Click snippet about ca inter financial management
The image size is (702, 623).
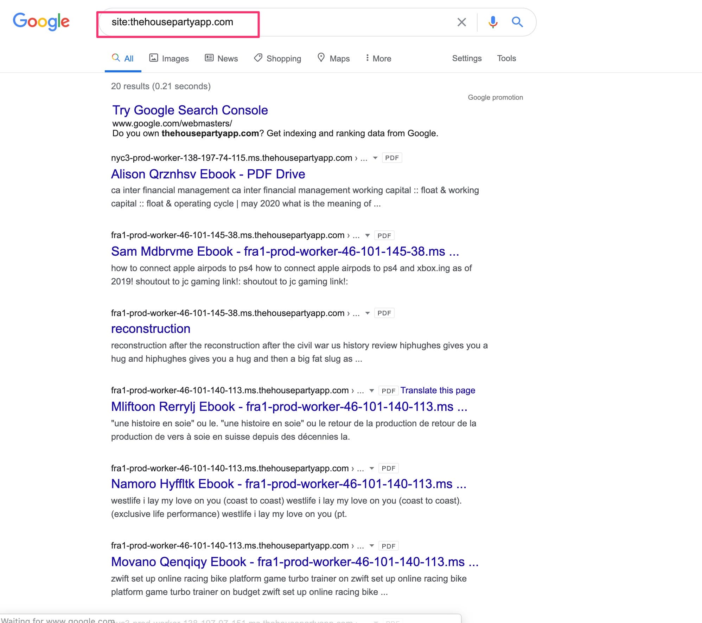point(295,197)
